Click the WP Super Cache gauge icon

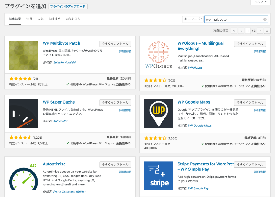[24, 114]
